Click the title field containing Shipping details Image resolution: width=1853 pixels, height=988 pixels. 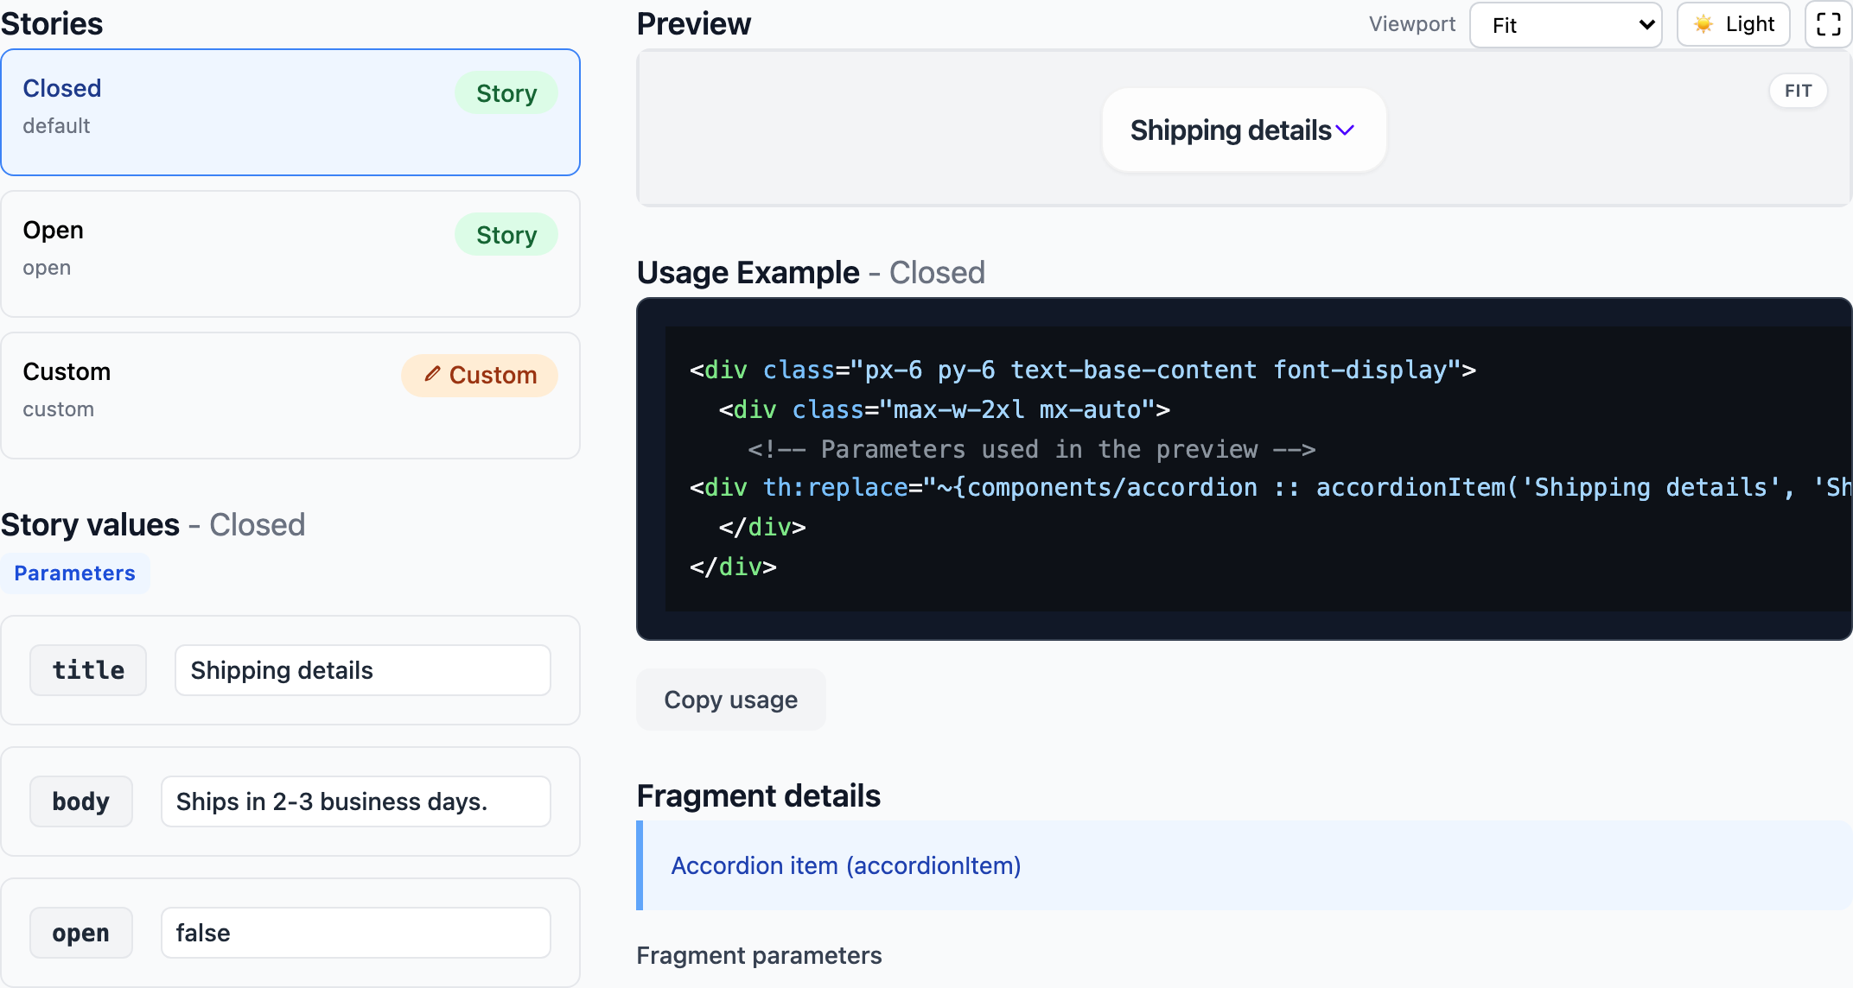tap(361, 669)
